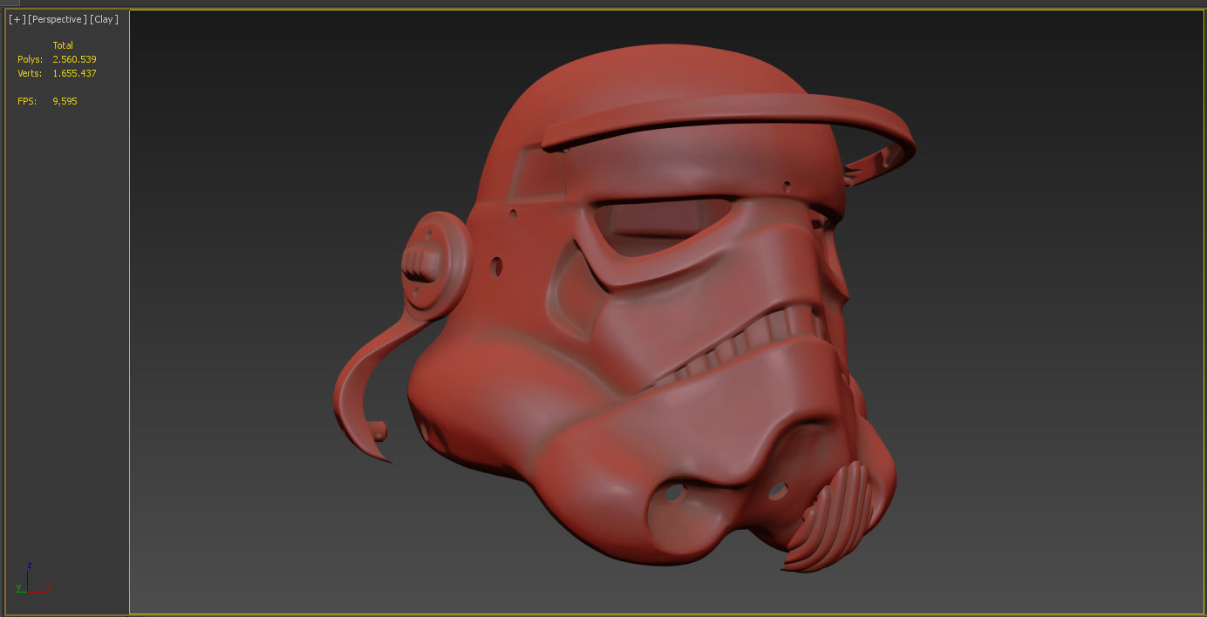The width and height of the screenshot is (1207, 617).
Task: Select the 'FPS:' statistics label
Action: pyautogui.click(x=27, y=101)
